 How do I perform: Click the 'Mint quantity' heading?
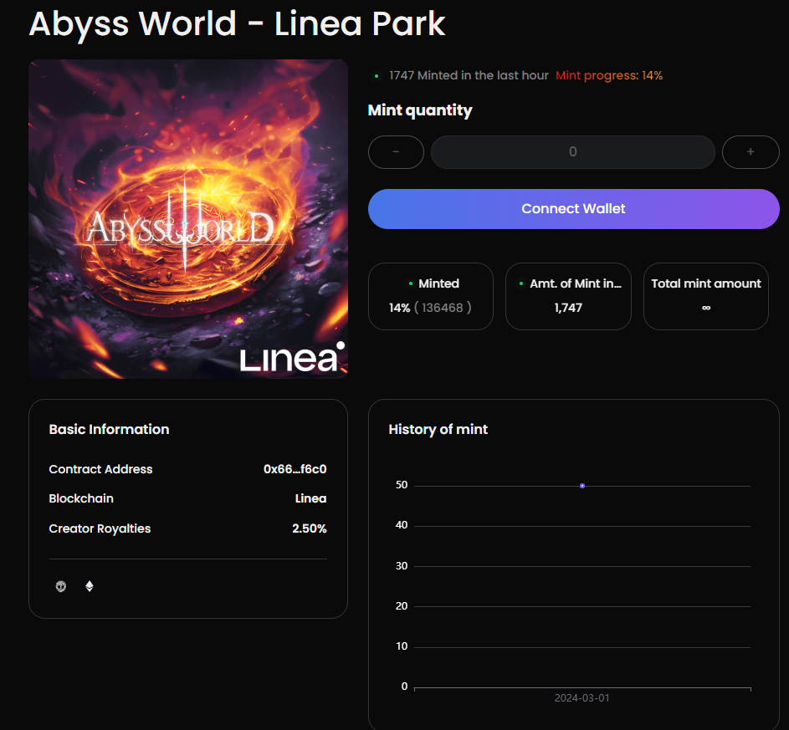[x=420, y=110]
